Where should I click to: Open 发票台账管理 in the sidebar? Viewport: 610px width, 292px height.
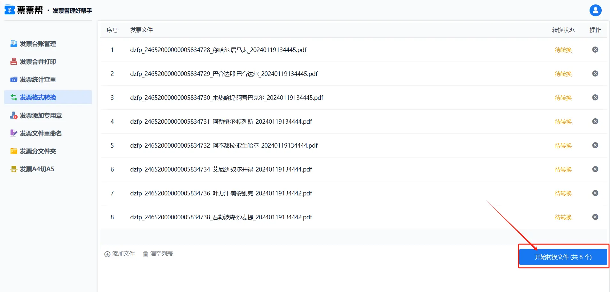(38, 44)
